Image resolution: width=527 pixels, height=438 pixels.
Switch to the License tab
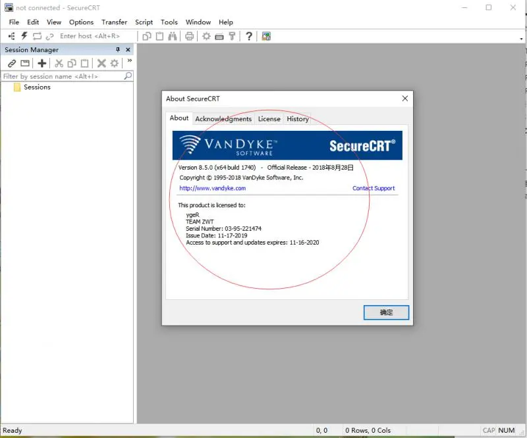[x=269, y=119]
